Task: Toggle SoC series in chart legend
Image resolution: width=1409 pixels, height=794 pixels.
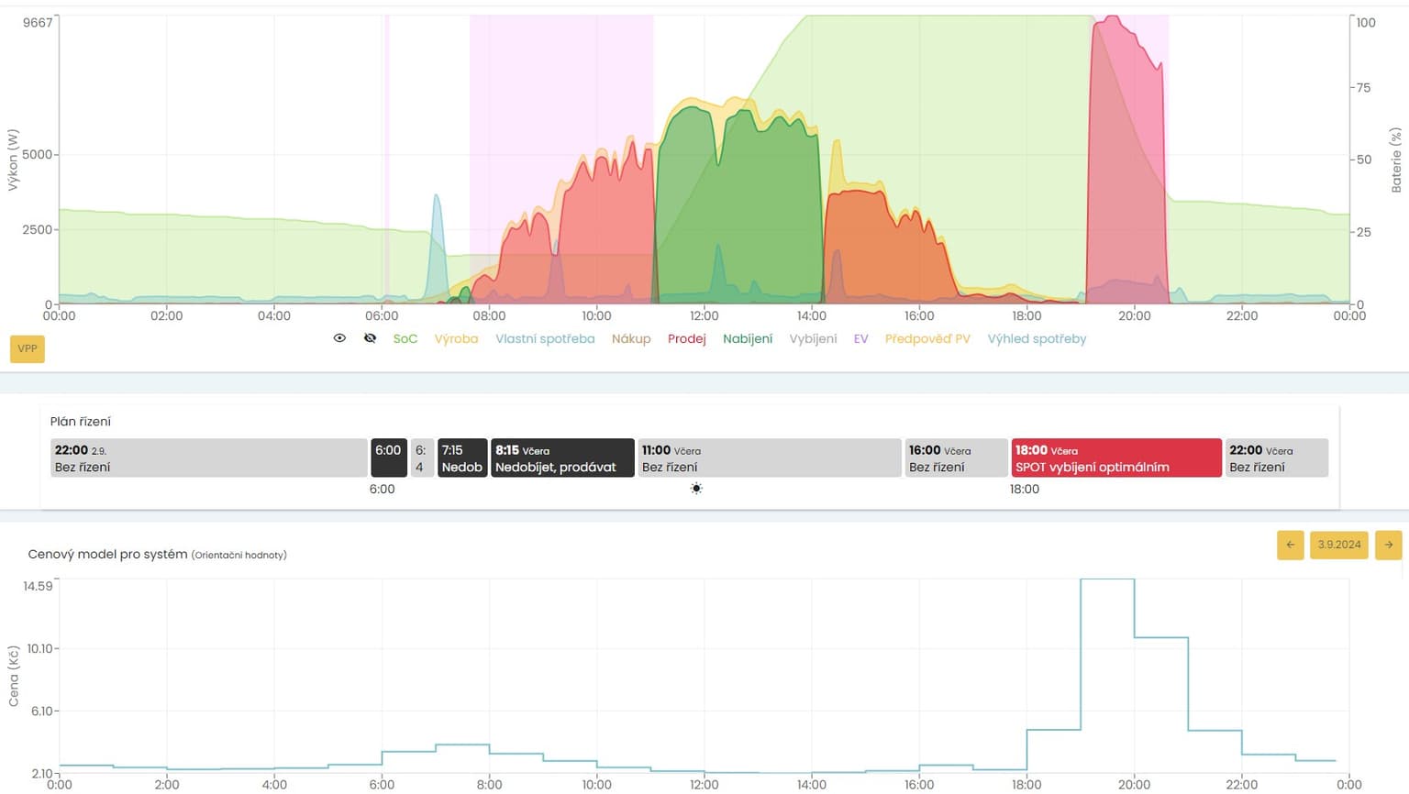Action: pos(405,339)
